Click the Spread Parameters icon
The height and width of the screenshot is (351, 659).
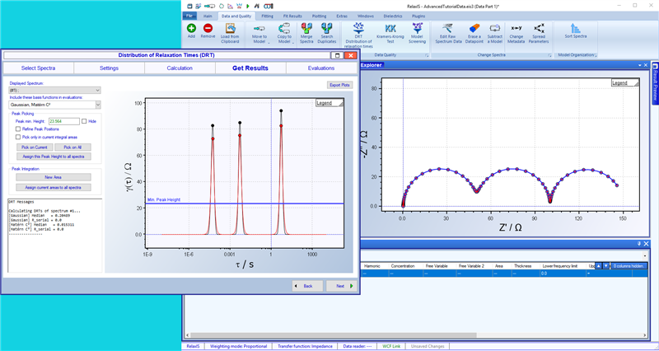point(539,29)
